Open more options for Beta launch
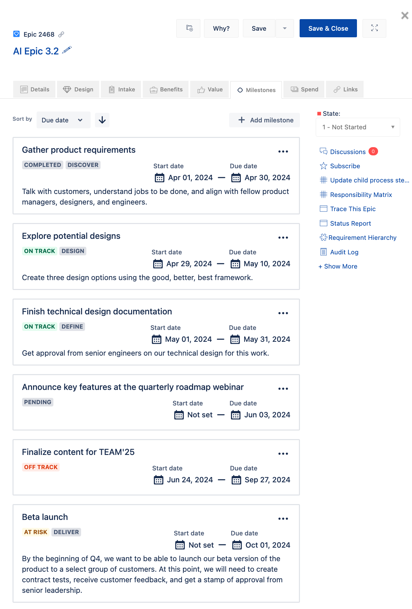412x609 pixels. pos(283,519)
